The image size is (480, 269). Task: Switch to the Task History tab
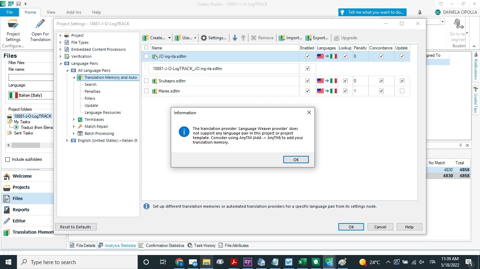point(202,246)
